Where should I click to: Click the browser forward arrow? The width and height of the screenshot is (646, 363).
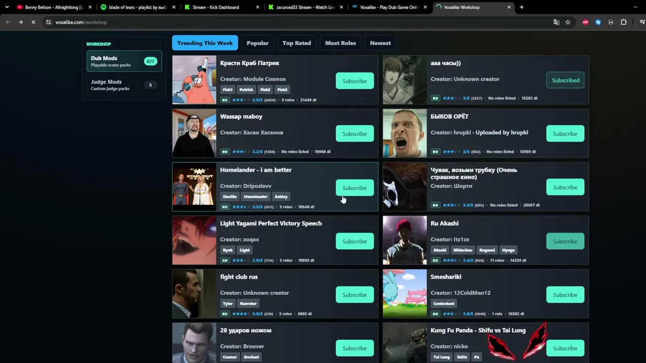tap(21, 22)
